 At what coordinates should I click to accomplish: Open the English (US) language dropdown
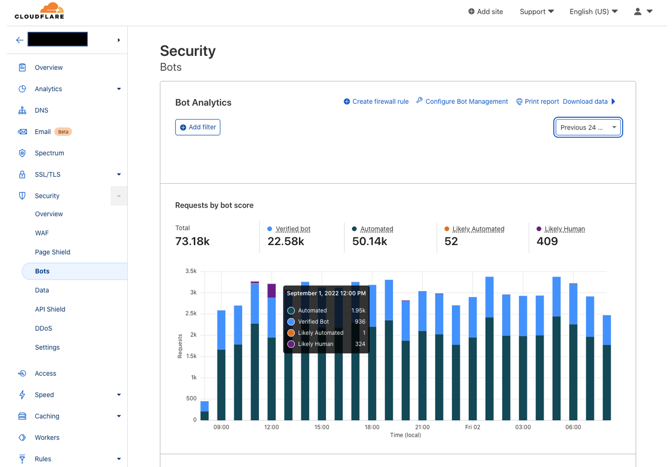[x=593, y=12]
